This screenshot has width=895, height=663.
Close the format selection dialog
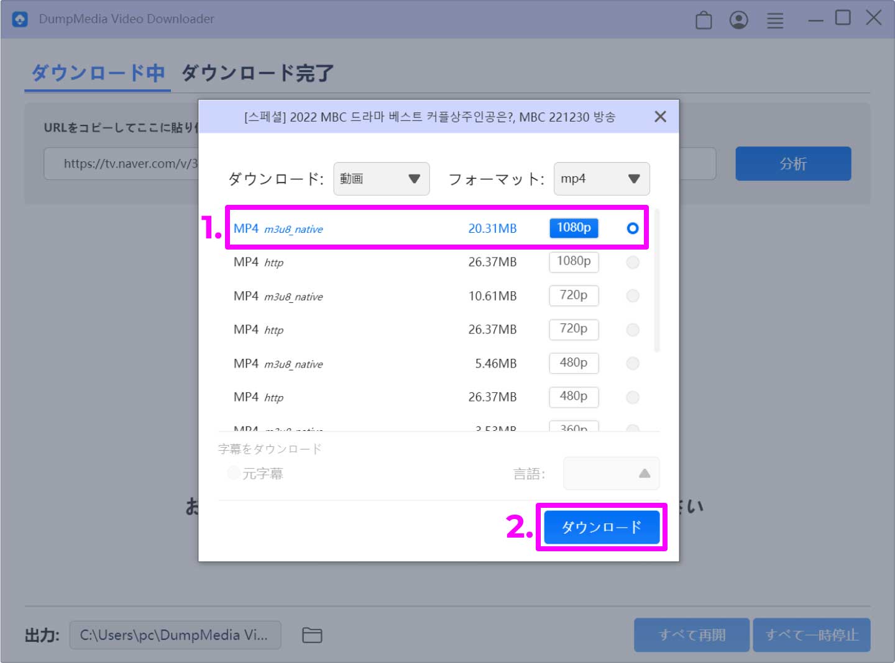[x=660, y=117]
